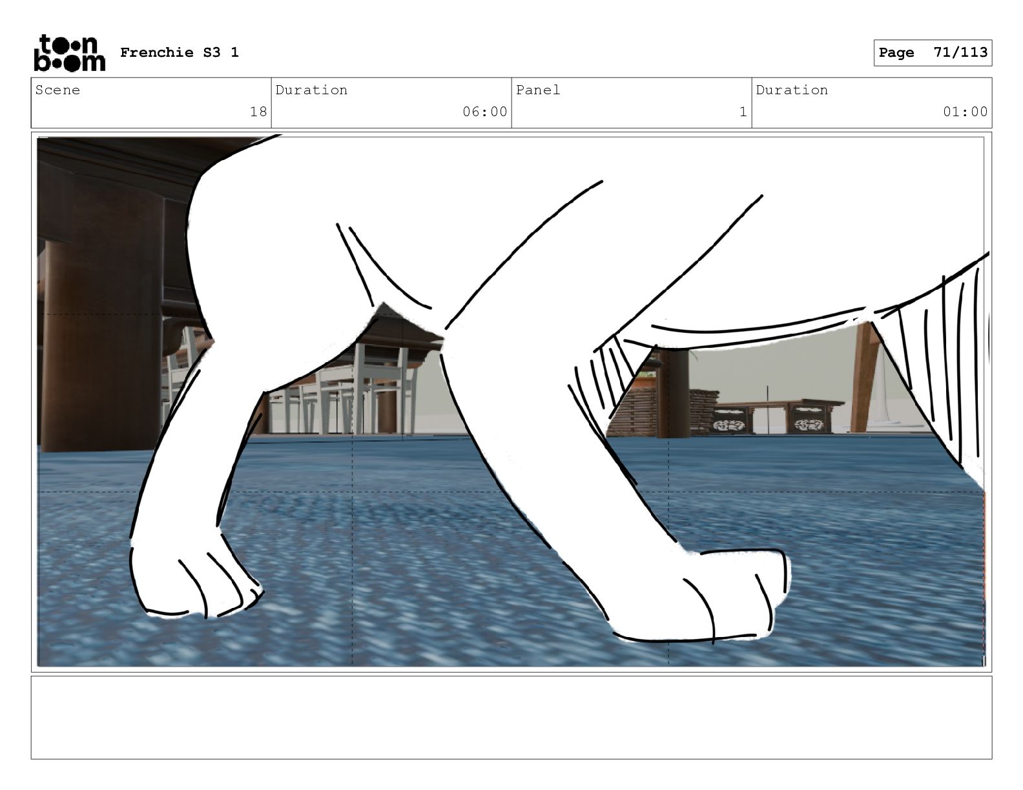
Task: Select the 'Scene' header label
Action: click(x=58, y=90)
